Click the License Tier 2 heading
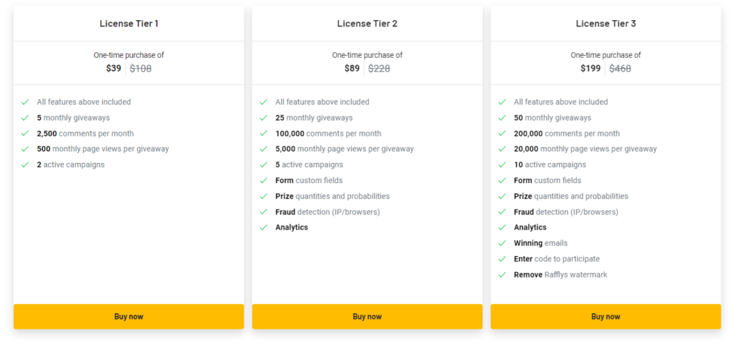This screenshot has width=732, height=346. 367,24
